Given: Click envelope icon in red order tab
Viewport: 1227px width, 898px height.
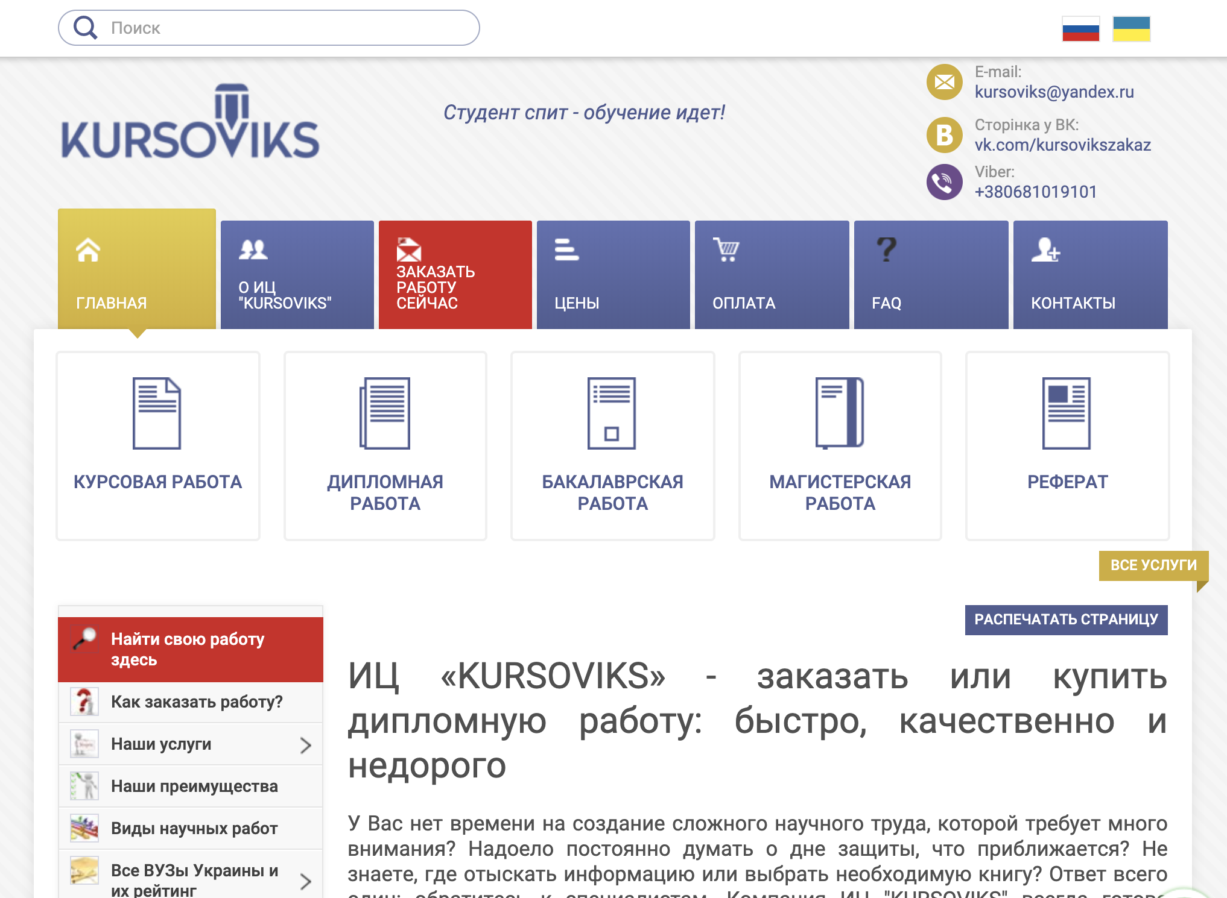Looking at the screenshot, I should click(408, 250).
